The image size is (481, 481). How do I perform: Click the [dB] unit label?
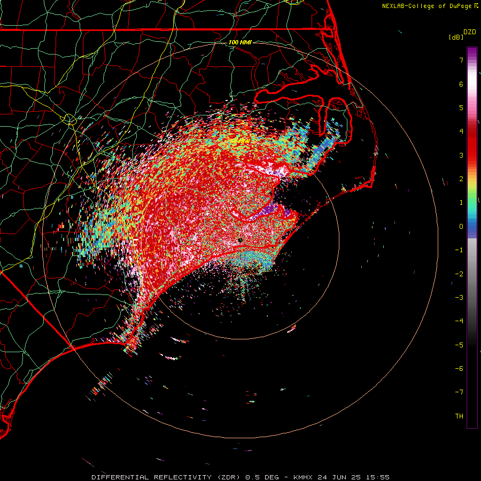point(456,37)
